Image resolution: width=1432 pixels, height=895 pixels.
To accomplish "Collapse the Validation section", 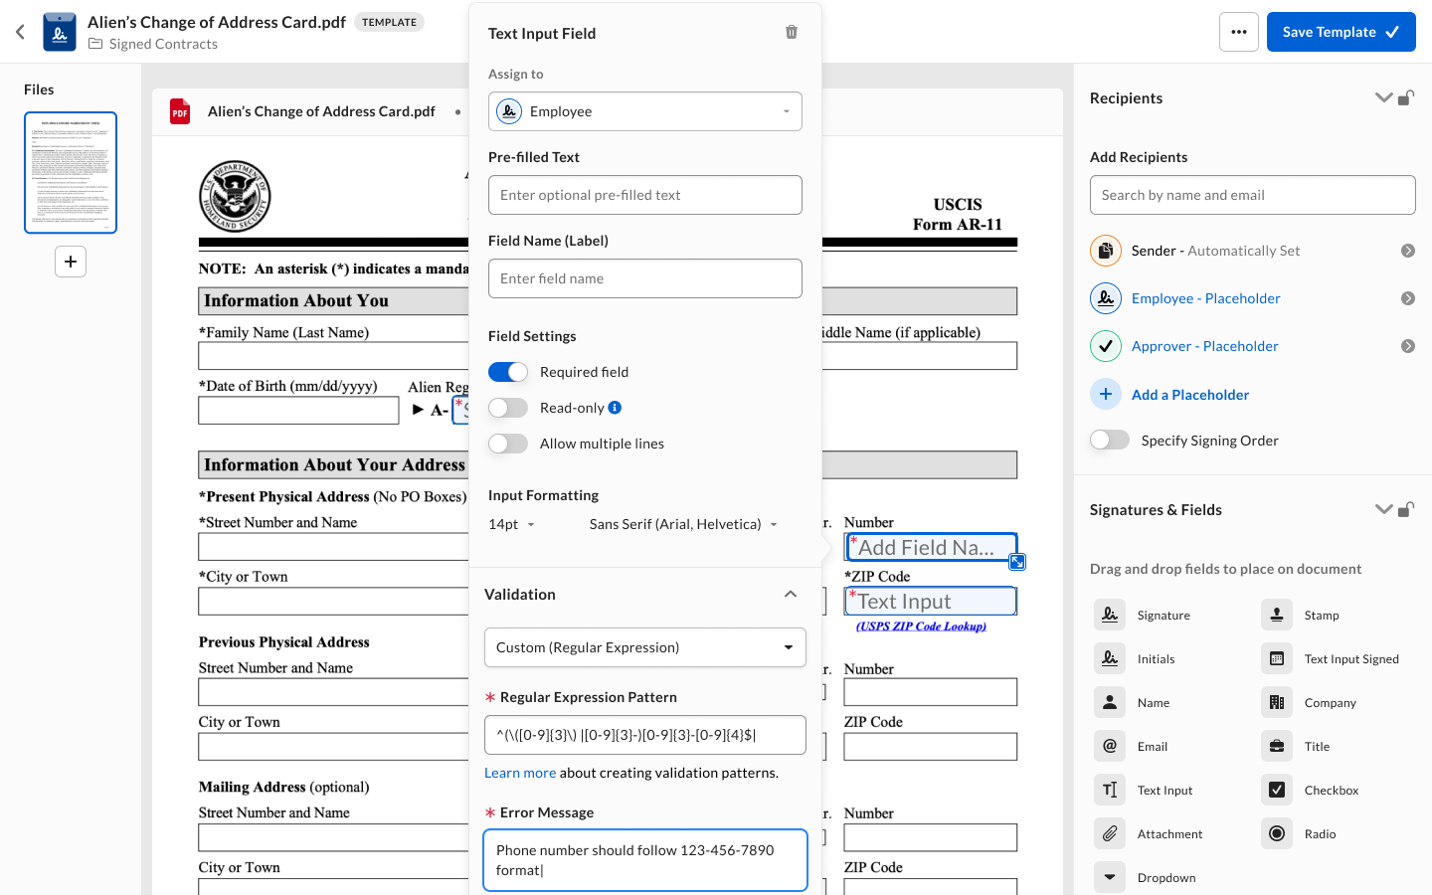I will [791, 595].
